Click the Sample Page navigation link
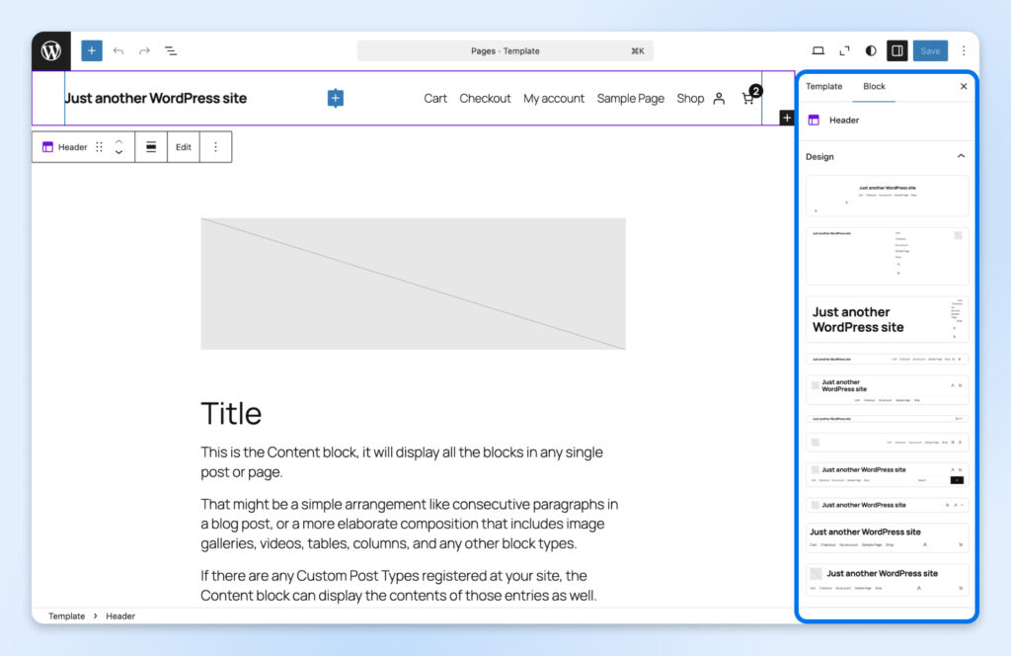 (x=630, y=98)
